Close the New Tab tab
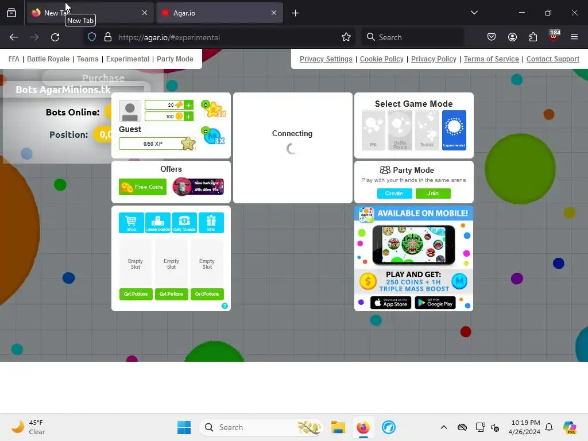This screenshot has height=441, width=588. pos(145,13)
